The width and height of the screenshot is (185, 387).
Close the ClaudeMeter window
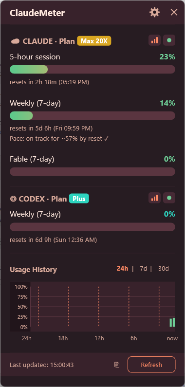coord(174,12)
